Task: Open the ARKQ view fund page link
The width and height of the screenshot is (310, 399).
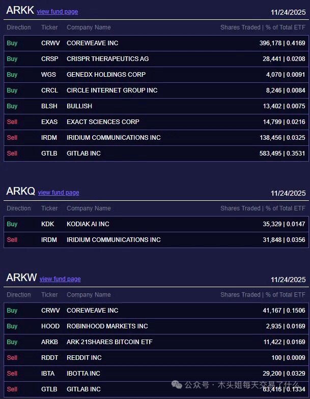Action: click(59, 193)
